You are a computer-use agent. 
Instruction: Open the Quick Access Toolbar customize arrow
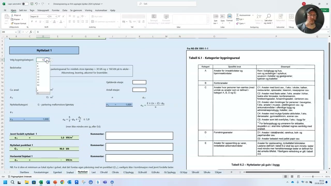pos(49,4)
